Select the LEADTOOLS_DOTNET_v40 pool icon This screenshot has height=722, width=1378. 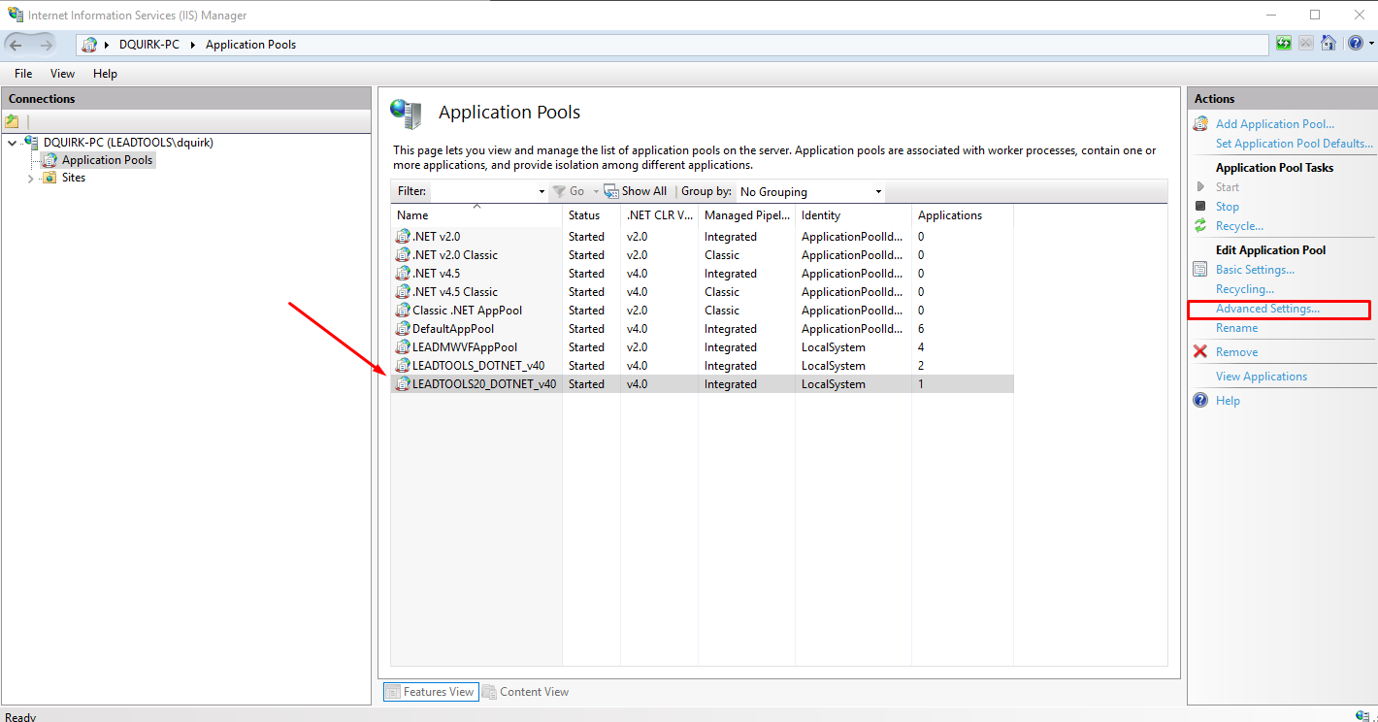[403, 366]
